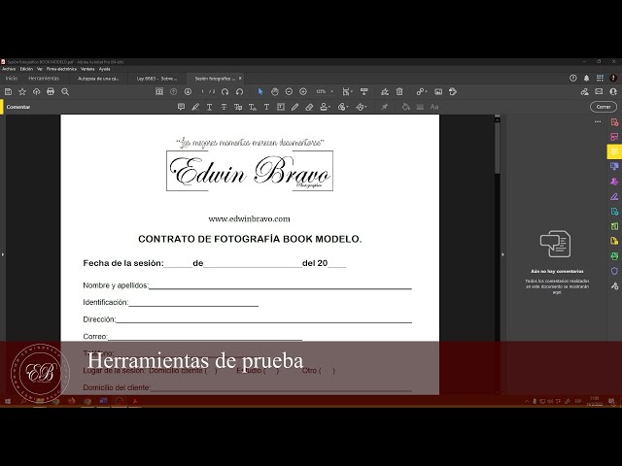Switch to the Ley 6683 document tab
622x466 pixels.
156,79
